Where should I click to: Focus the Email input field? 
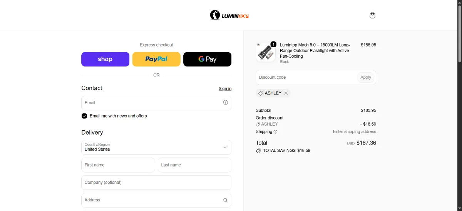tap(156, 103)
